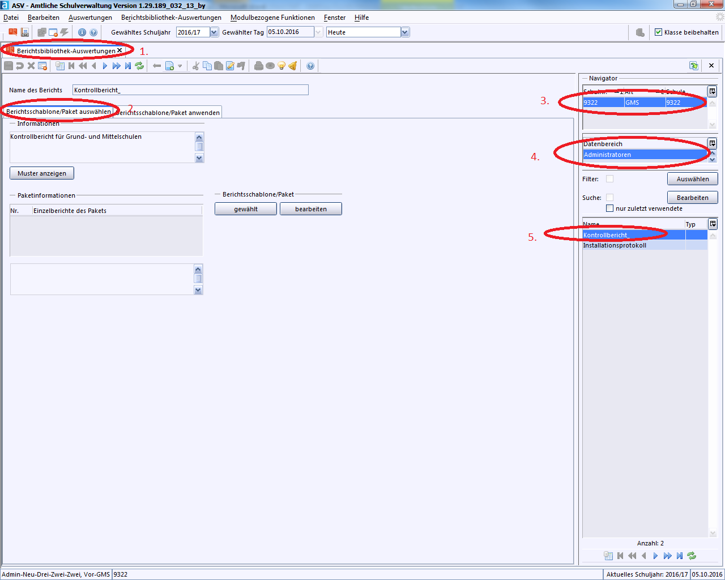Click the Typ column header
725x580 pixels.
(x=696, y=224)
